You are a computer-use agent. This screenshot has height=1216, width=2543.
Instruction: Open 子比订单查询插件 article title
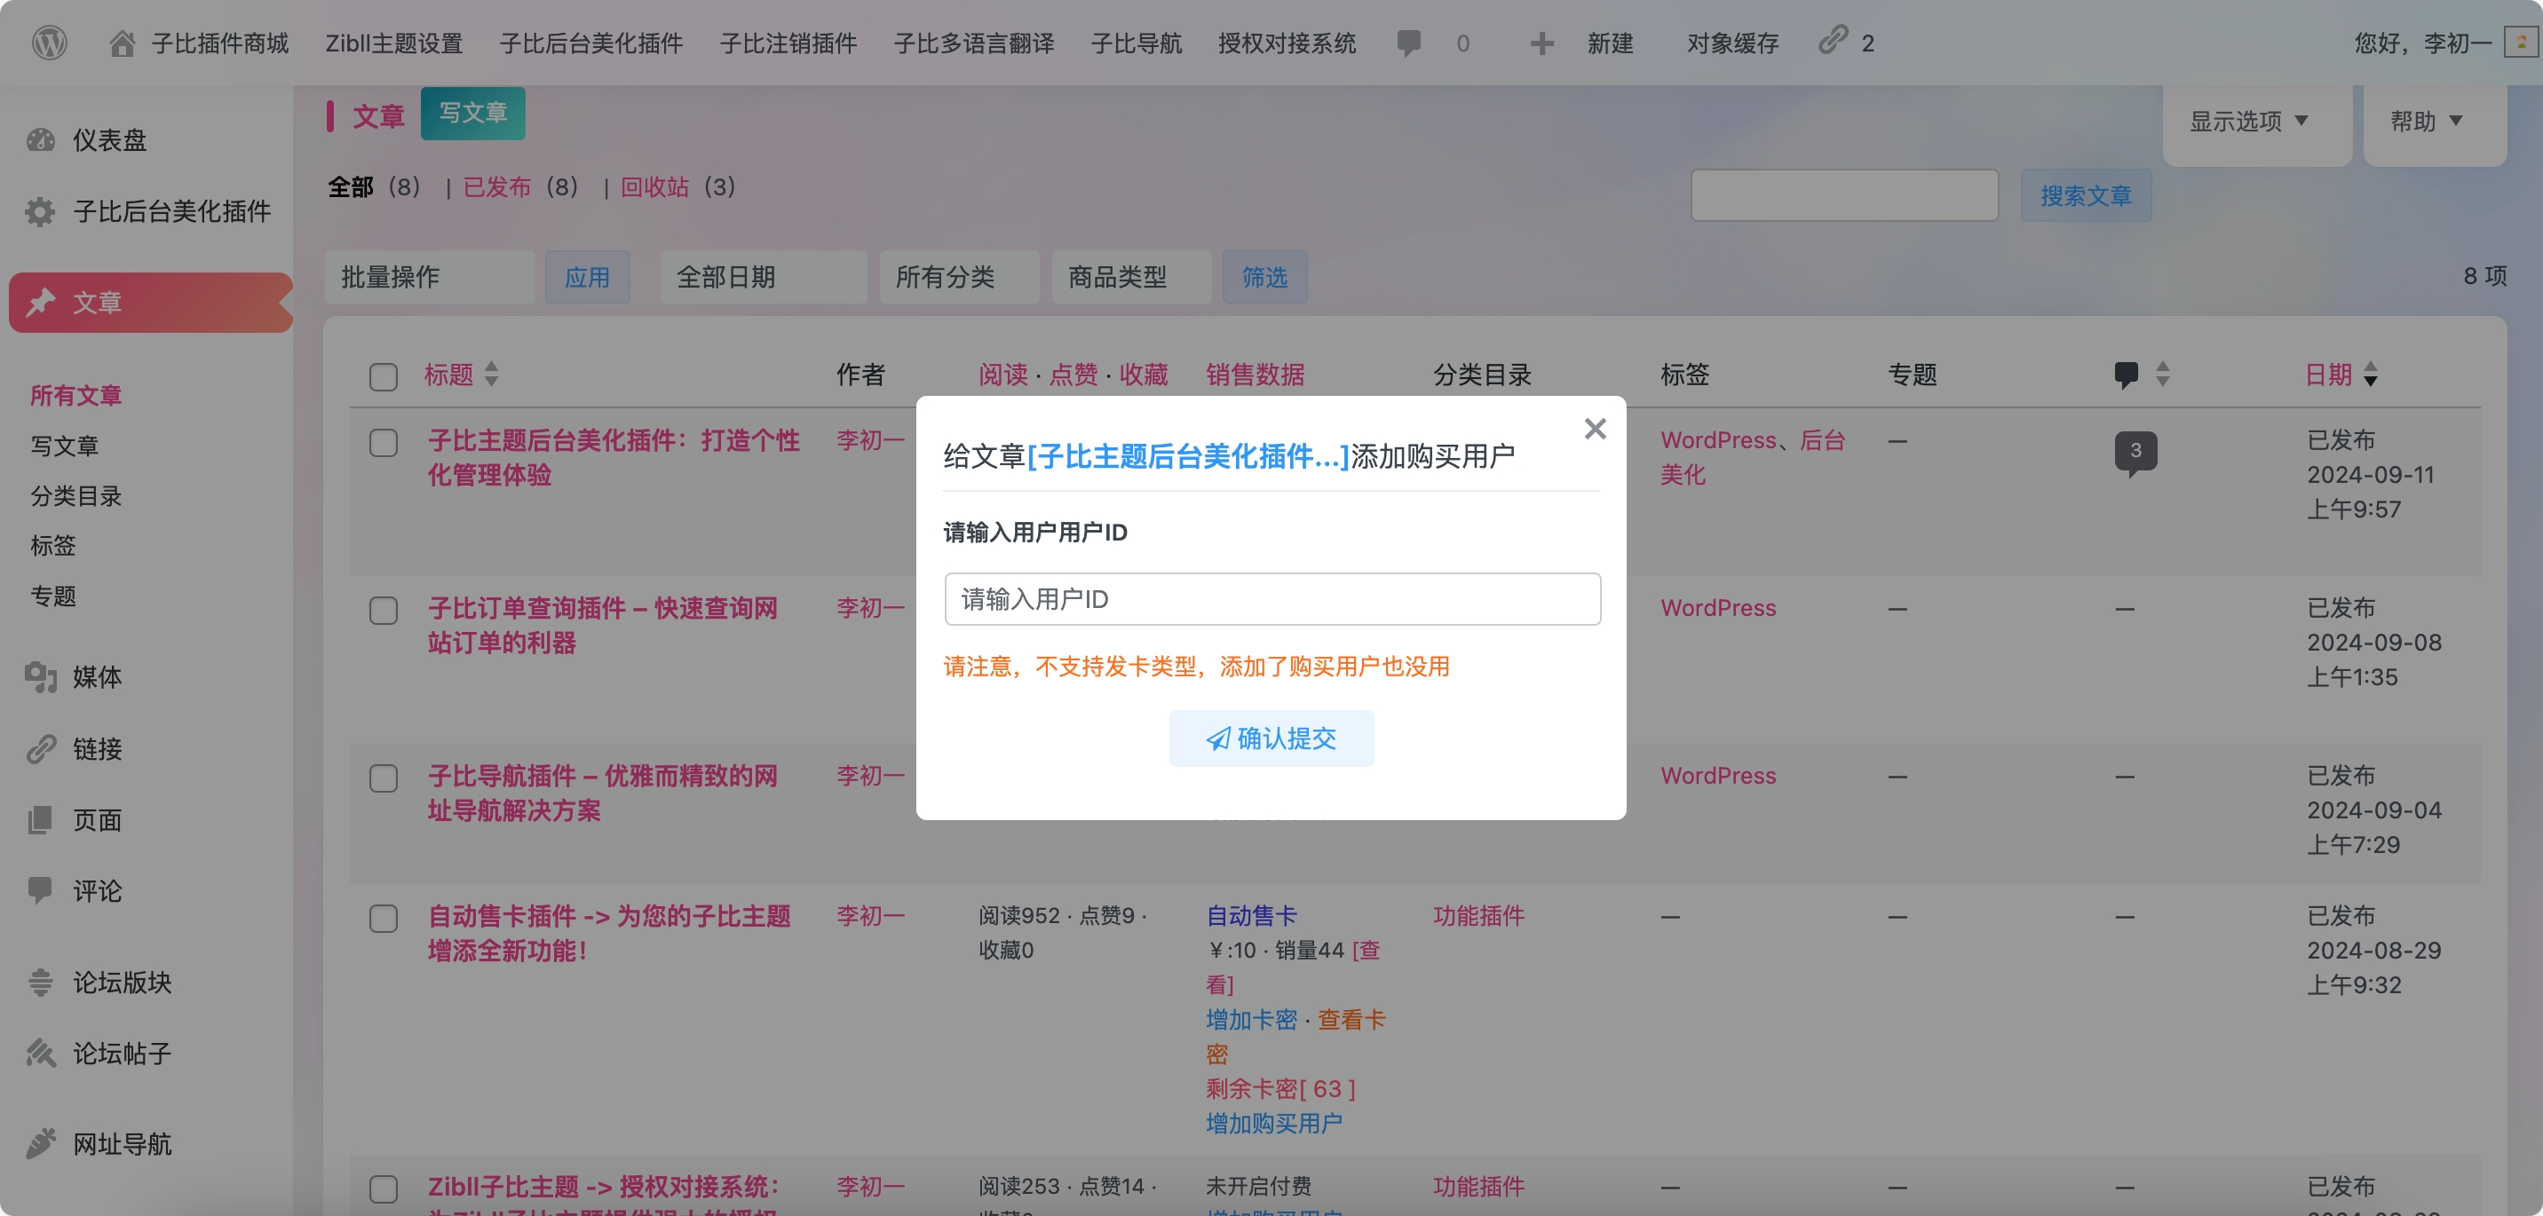(602, 625)
